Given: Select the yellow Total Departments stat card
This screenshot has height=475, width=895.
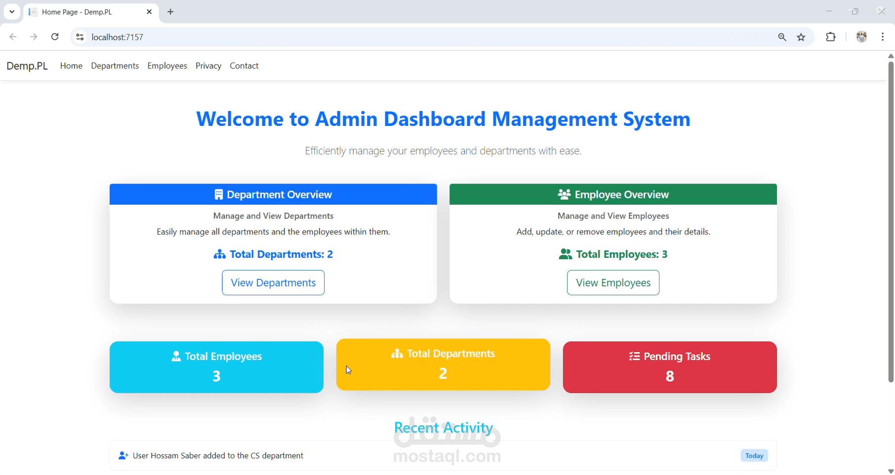Looking at the screenshot, I should 443,364.
